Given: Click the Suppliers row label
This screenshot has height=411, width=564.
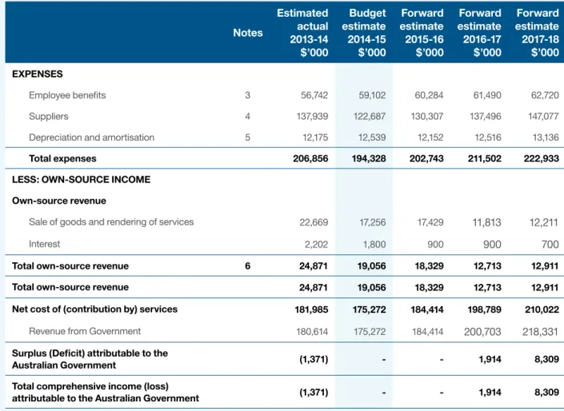Looking at the screenshot, I should tap(49, 117).
